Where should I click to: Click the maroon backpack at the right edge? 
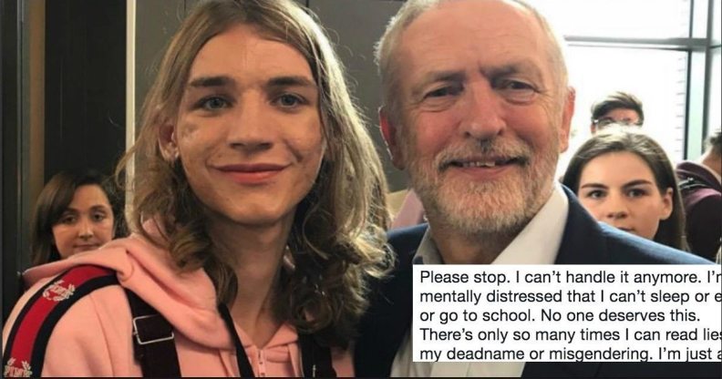[x=700, y=202]
